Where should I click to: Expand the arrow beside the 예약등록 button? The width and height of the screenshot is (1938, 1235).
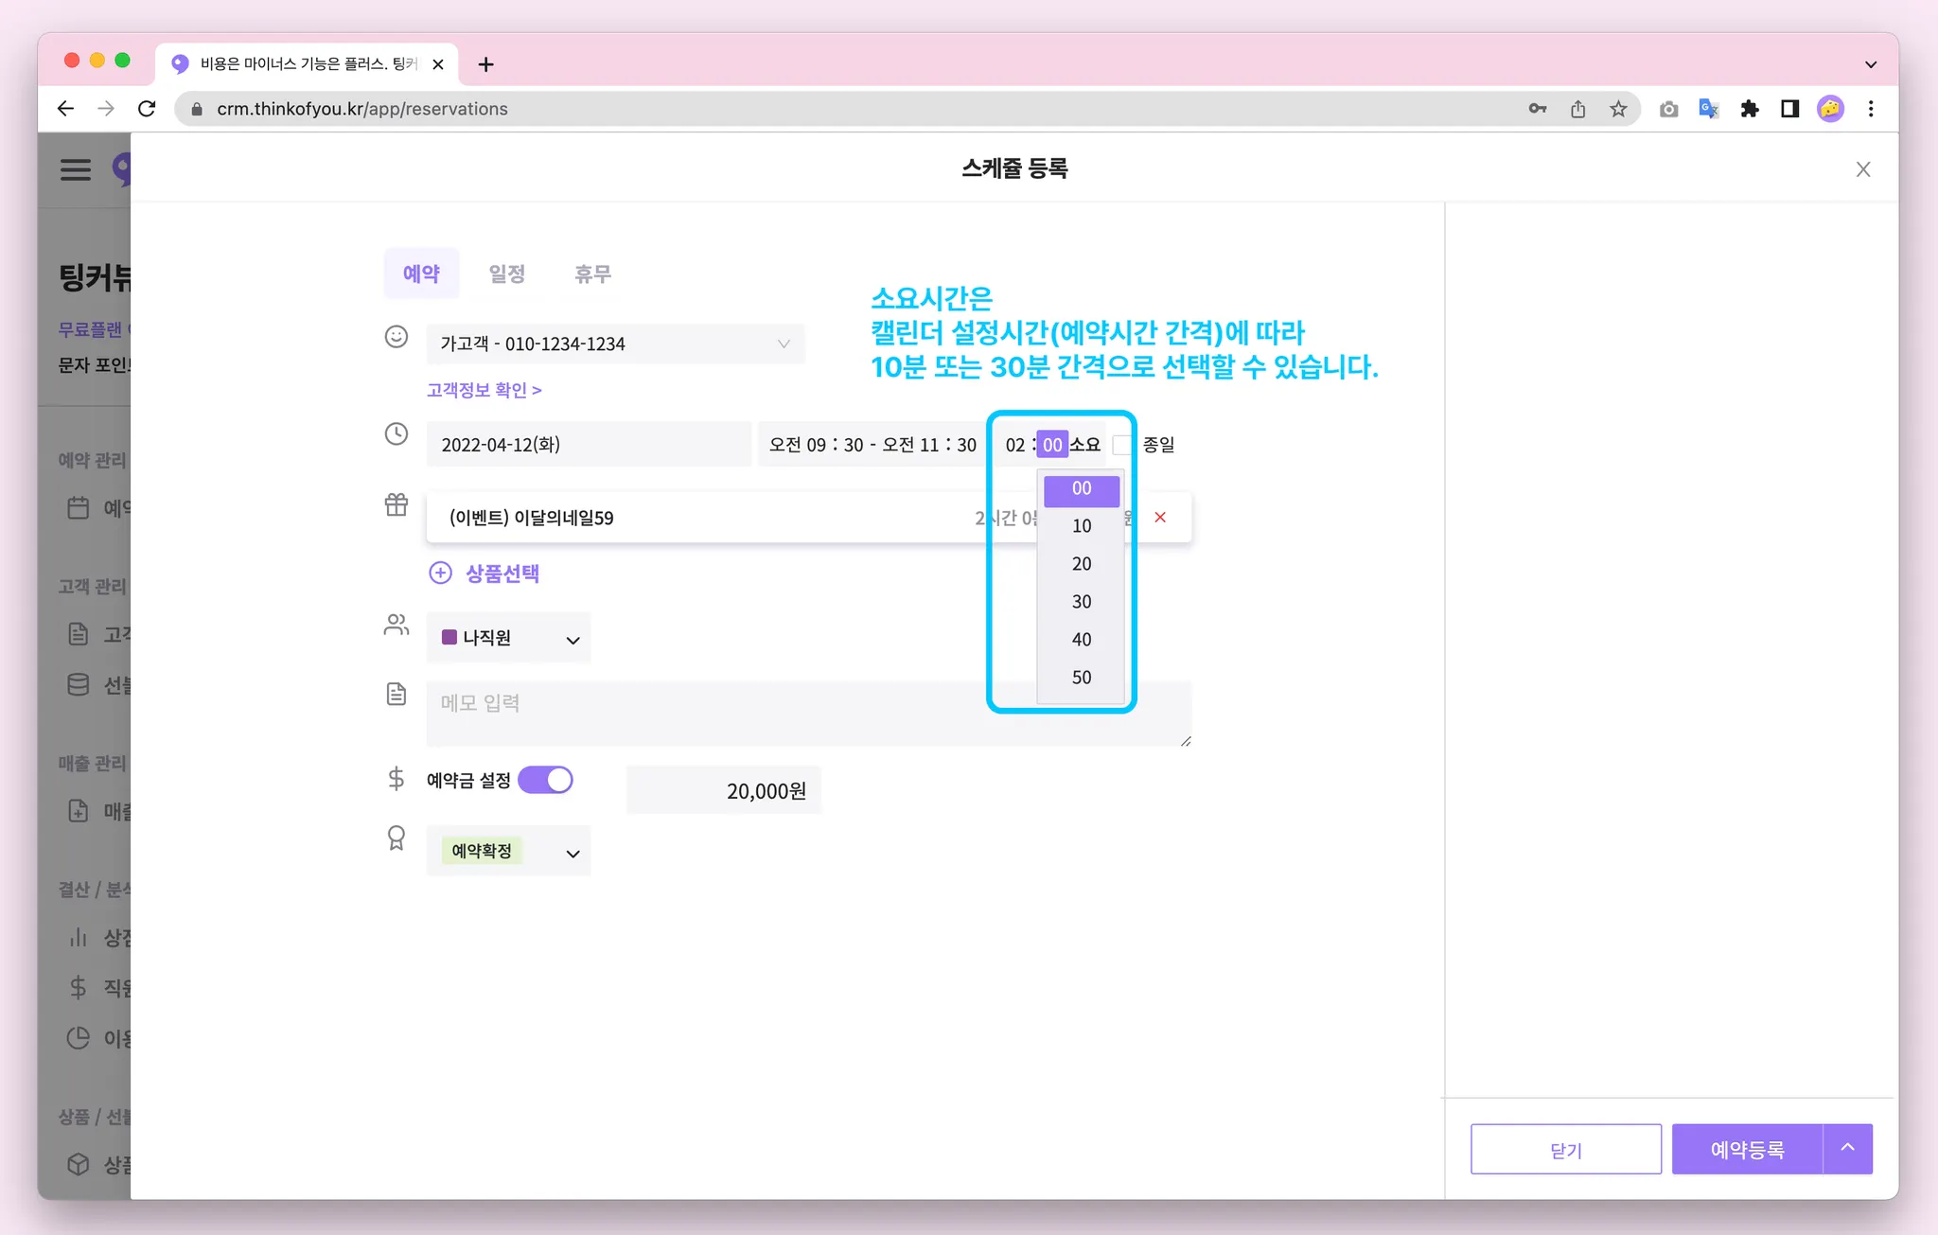pos(1847,1149)
